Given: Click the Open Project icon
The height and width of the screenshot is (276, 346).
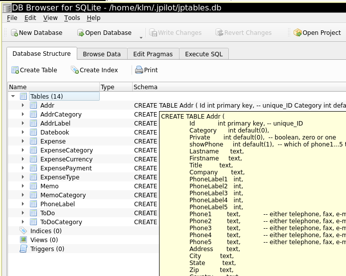Looking at the screenshot, I should [x=298, y=33].
